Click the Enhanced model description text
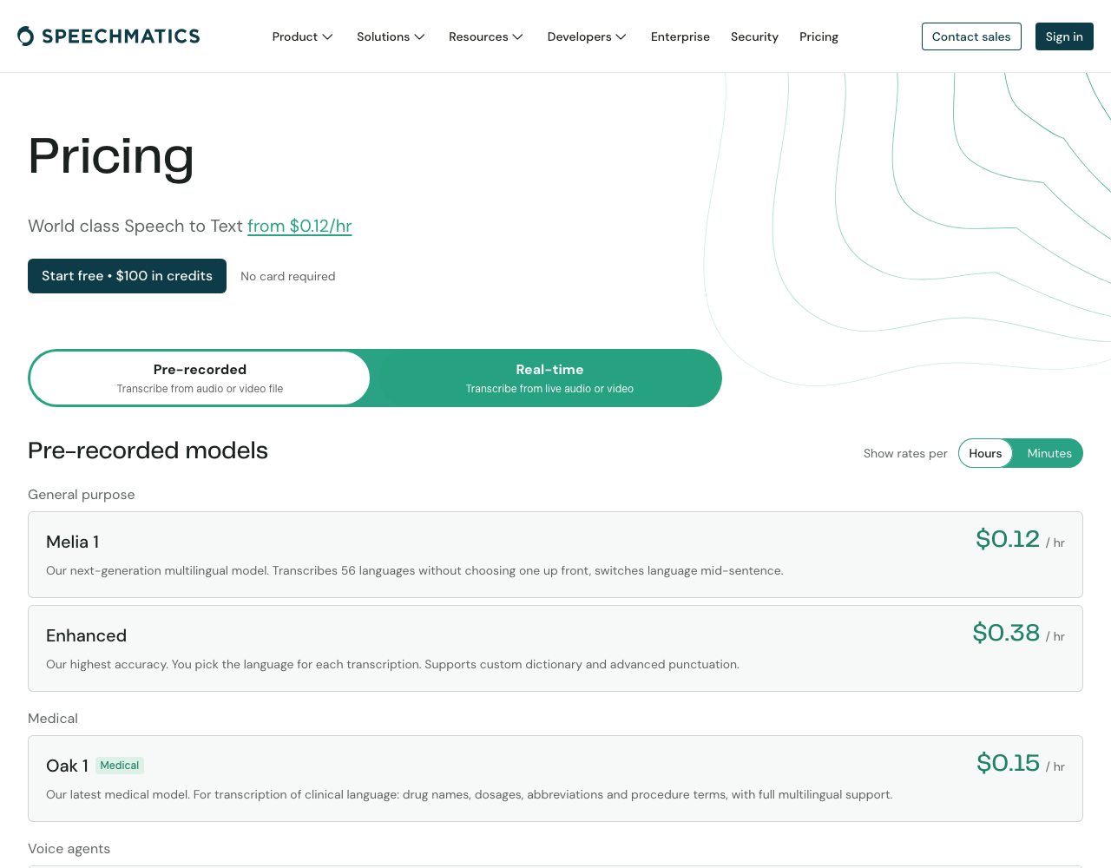This screenshot has width=1111, height=868. pyautogui.click(x=392, y=664)
